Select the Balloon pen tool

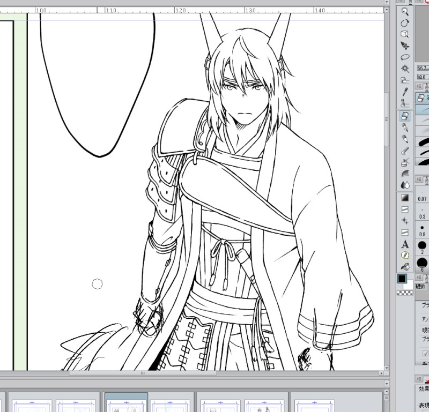tap(405, 255)
